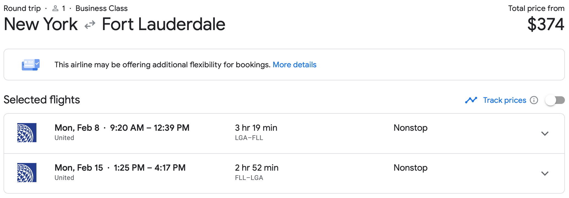
Task: Open the More details link
Action: point(294,65)
